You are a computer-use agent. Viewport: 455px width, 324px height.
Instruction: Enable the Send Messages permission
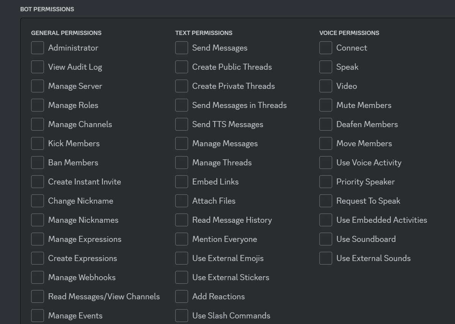181,48
